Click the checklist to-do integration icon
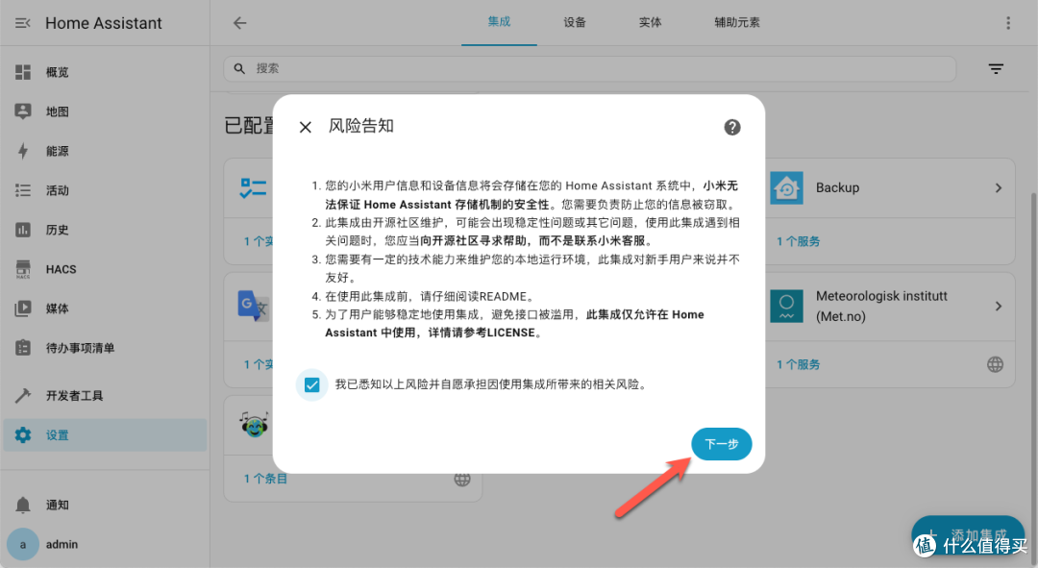 pyautogui.click(x=254, y=188)
